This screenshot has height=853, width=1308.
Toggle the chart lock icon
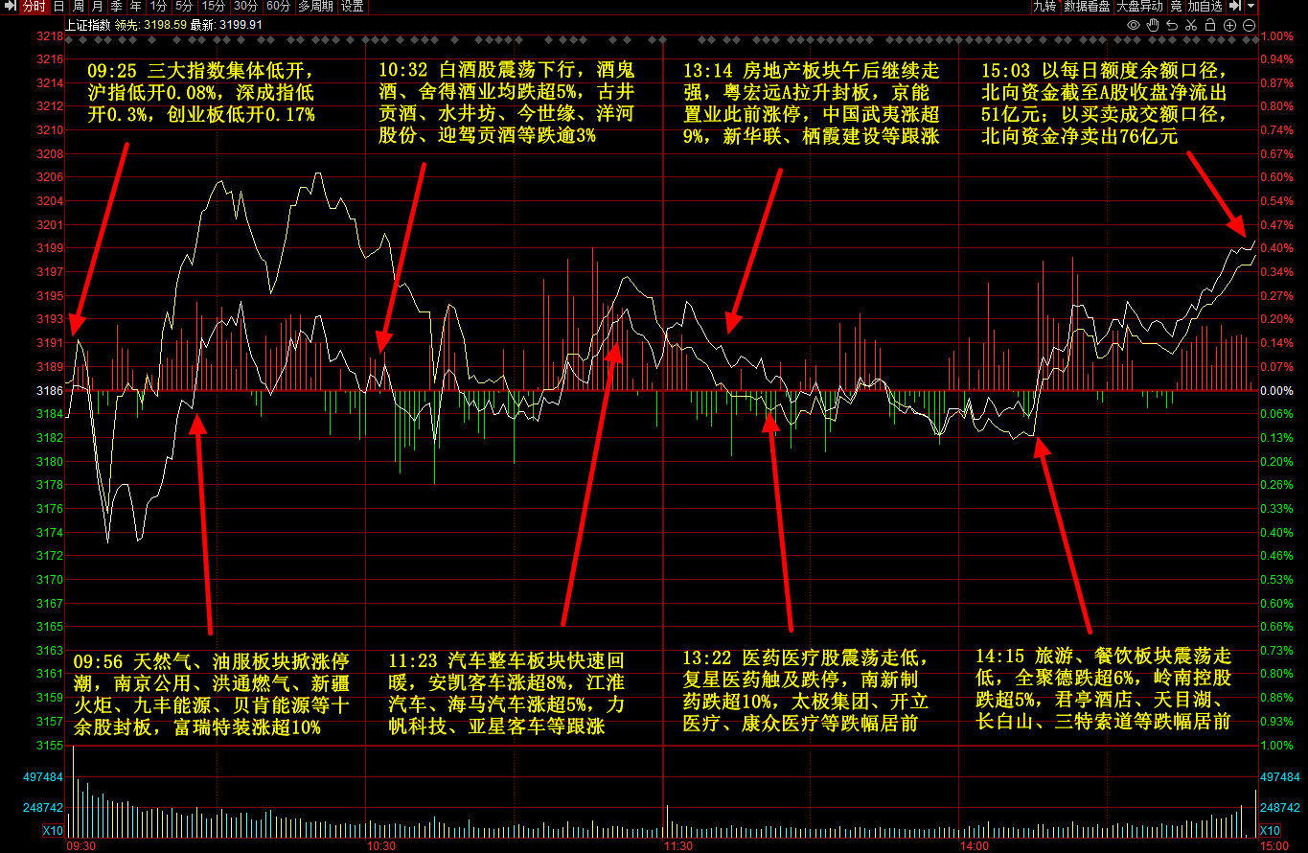point(1210,25)
